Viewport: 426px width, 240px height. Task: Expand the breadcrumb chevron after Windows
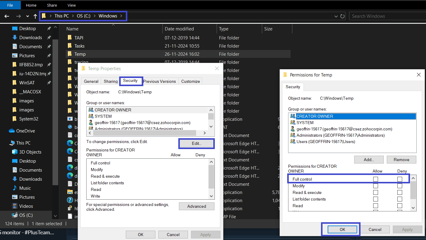pos(121,16)
